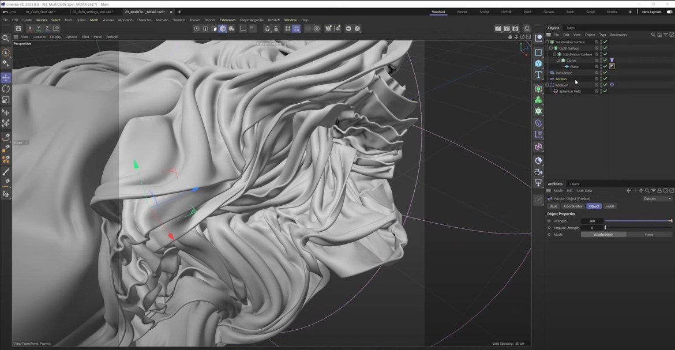Click the plus to add new document
This screenshot has width=675, height=350.
click(x=179, y=12)
